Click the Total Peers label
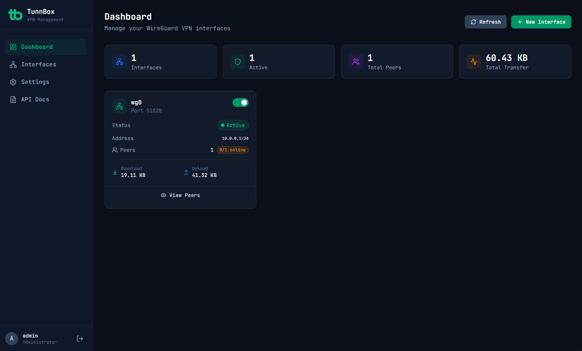Viewport: 582px width, 351px height. (384, 67)
